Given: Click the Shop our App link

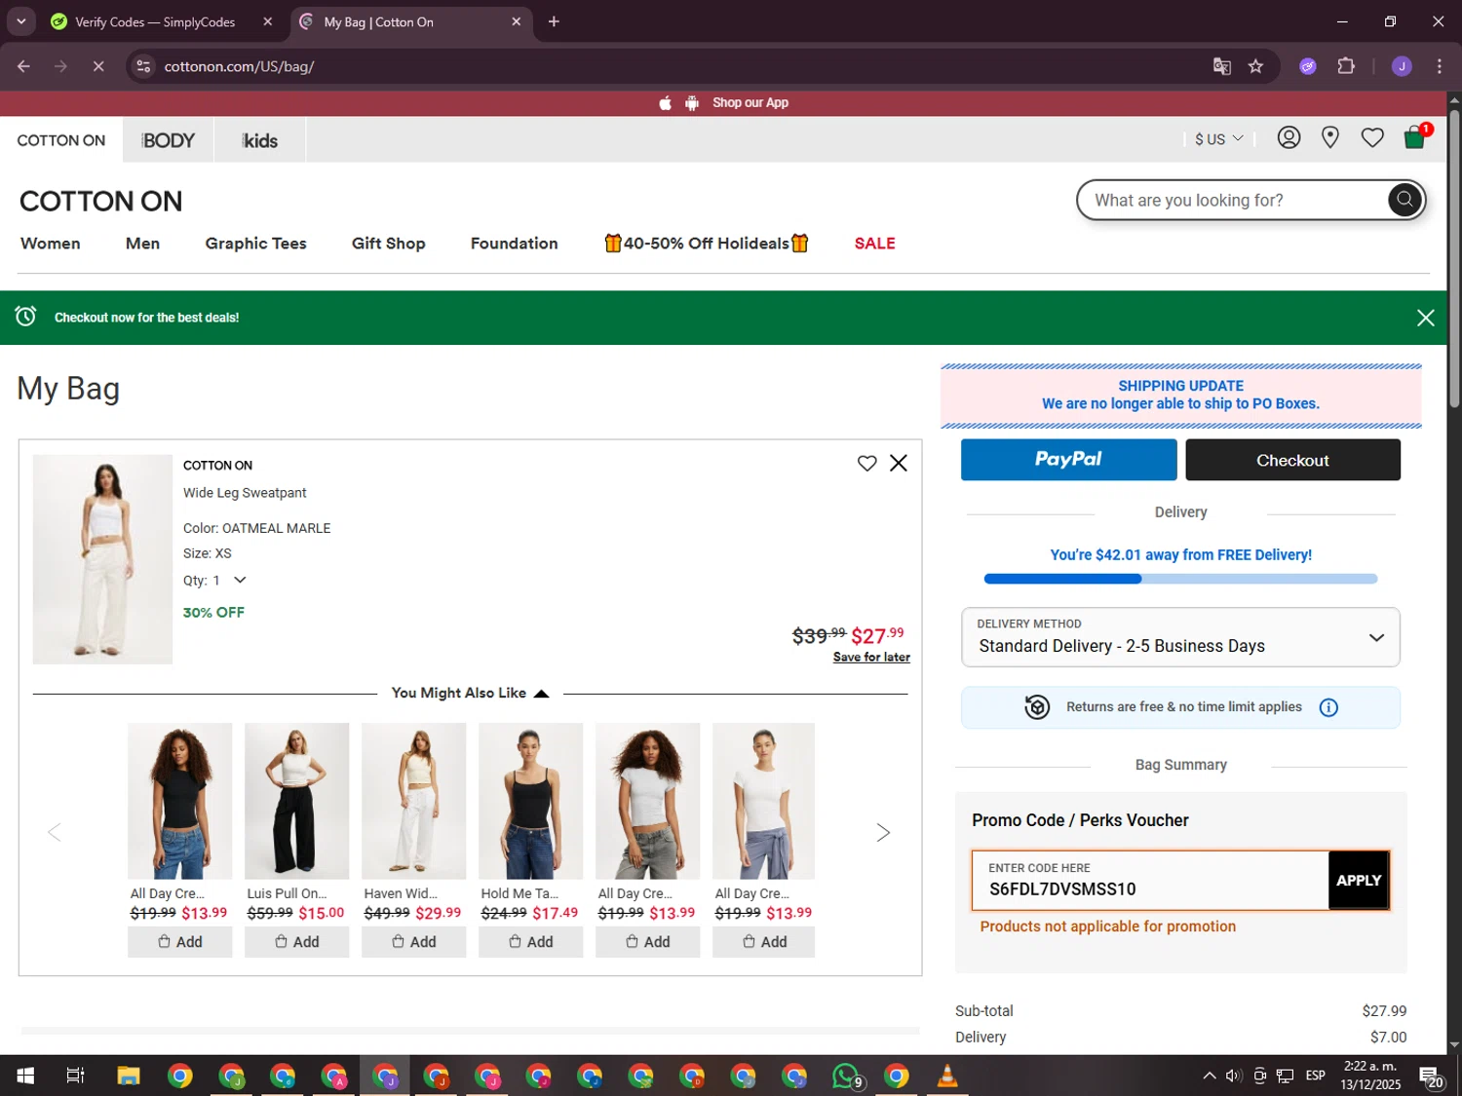Looking at the screenshot, I should click(750, 103).
